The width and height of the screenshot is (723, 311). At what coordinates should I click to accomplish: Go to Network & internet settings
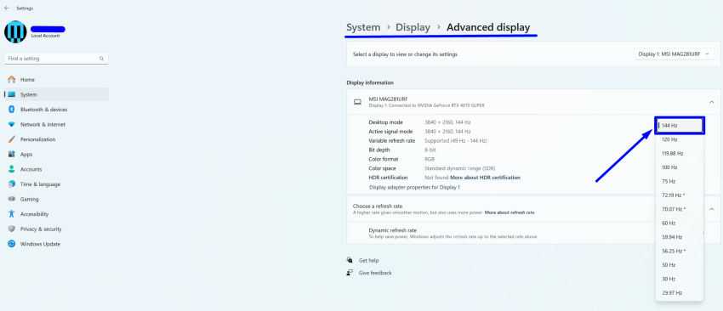point(56,124)
